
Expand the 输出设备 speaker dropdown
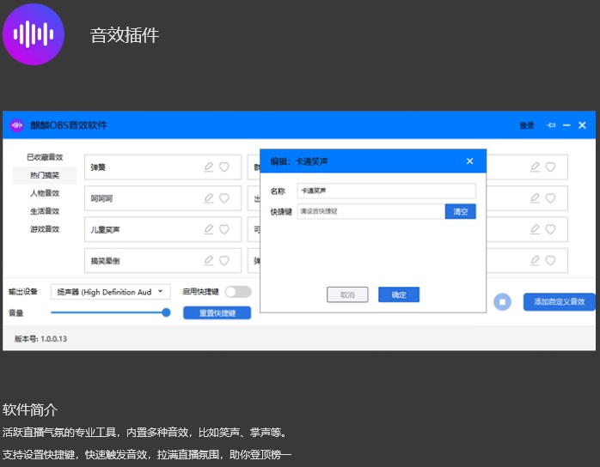110,292
